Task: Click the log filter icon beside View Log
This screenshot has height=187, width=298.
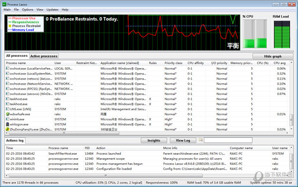Action: [201, 140]
